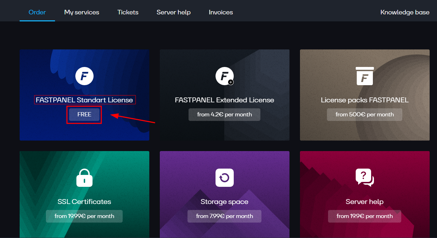
Task: Click the Storage space circular arrow icon
Action: (224, 178)
